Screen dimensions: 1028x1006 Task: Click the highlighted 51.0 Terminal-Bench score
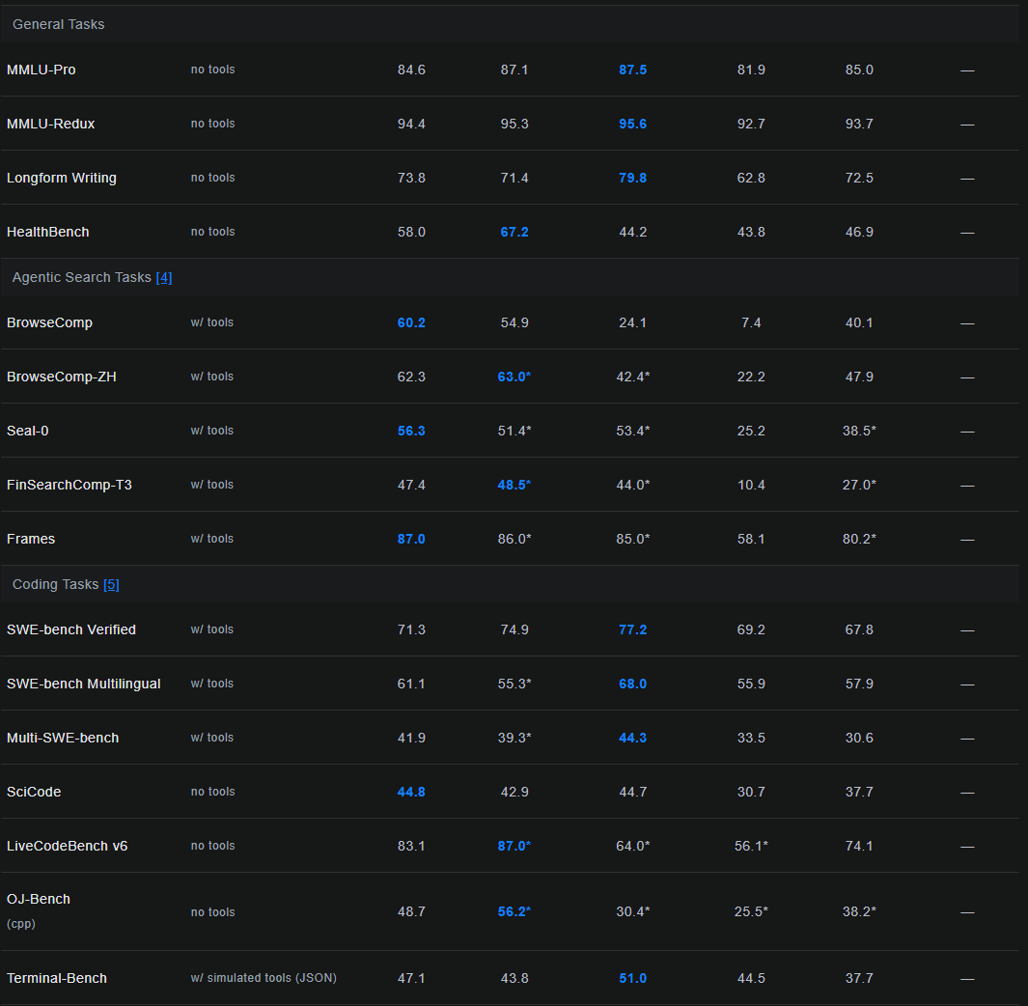[632, 978]
